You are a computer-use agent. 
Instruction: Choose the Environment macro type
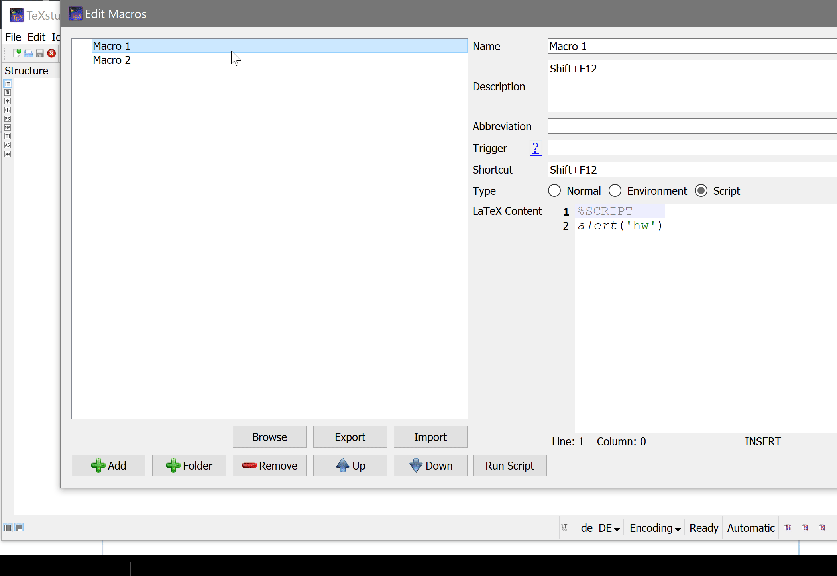[x=615, y=190]
